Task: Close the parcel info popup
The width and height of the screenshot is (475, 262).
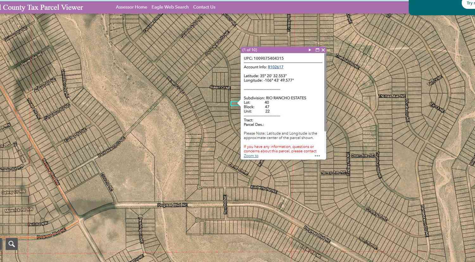Action: point(323,50)
